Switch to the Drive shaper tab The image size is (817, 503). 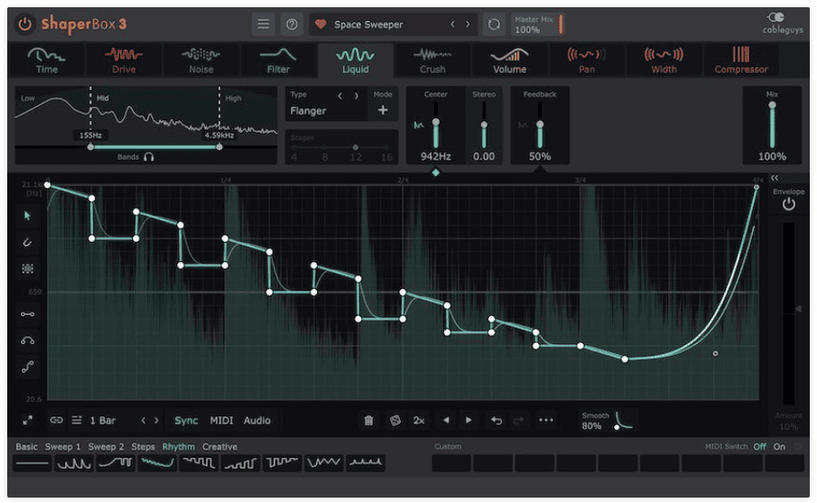(x=124, y=60)
